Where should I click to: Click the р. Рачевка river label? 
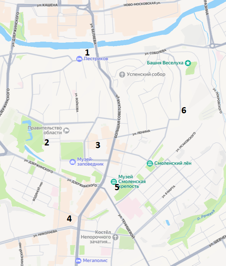pyautogui.click(x=206, y=215)
